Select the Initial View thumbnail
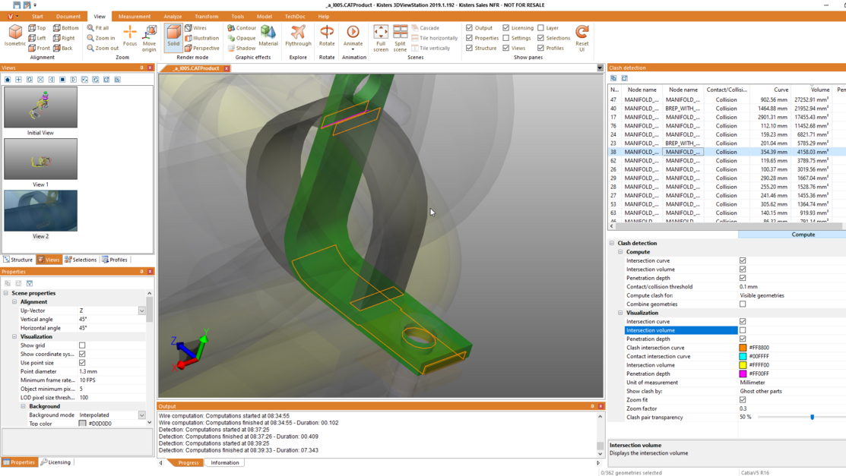The image size is (846, 476). click(40, 107)
